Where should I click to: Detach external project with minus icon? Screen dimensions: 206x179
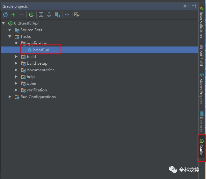21,15
